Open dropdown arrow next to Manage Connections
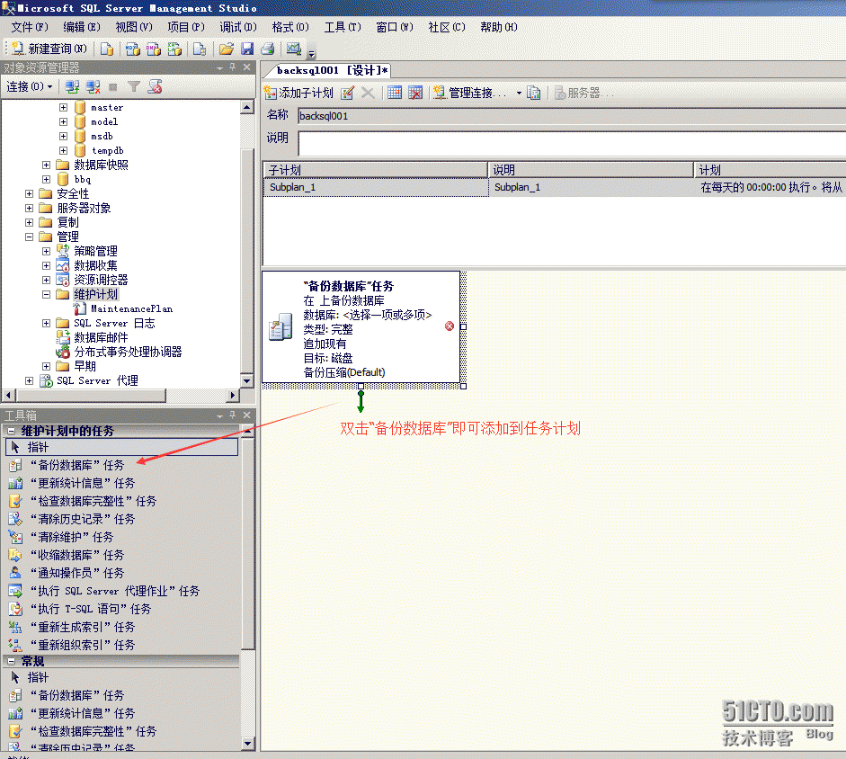Viewport: 846px width, 759px height. pos(519,93)
